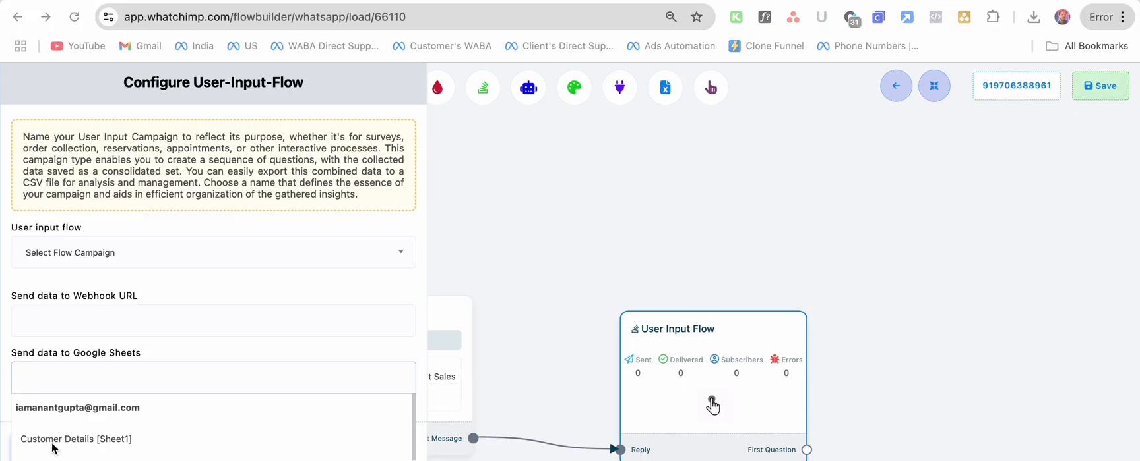Open the green palette toolbar icon
The image size is (1140, 461).
coord(574,88)
